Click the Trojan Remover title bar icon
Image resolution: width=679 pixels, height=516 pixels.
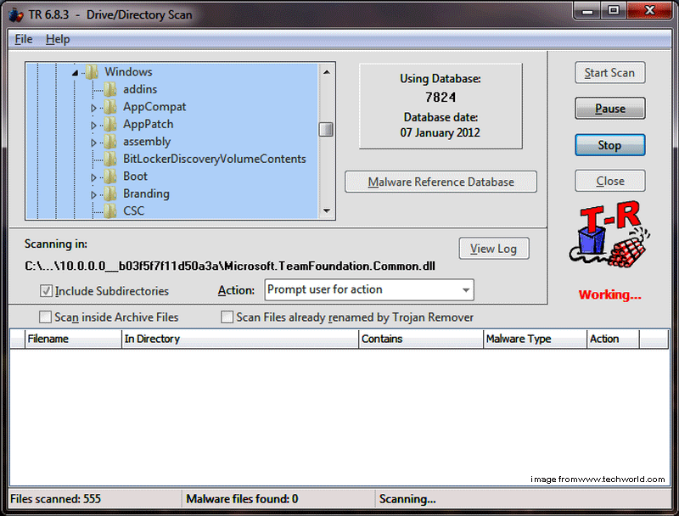coord(16,14)
